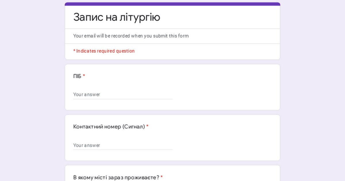
Task: Select the ПІБ question label
Action: pyautogui.click(x=77, y=76)
